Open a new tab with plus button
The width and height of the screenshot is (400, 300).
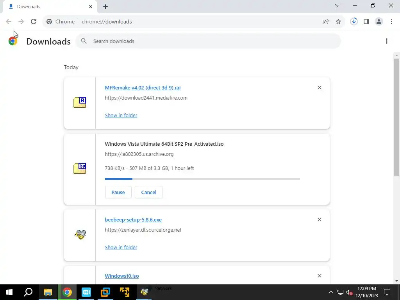(x=105, y=7)
